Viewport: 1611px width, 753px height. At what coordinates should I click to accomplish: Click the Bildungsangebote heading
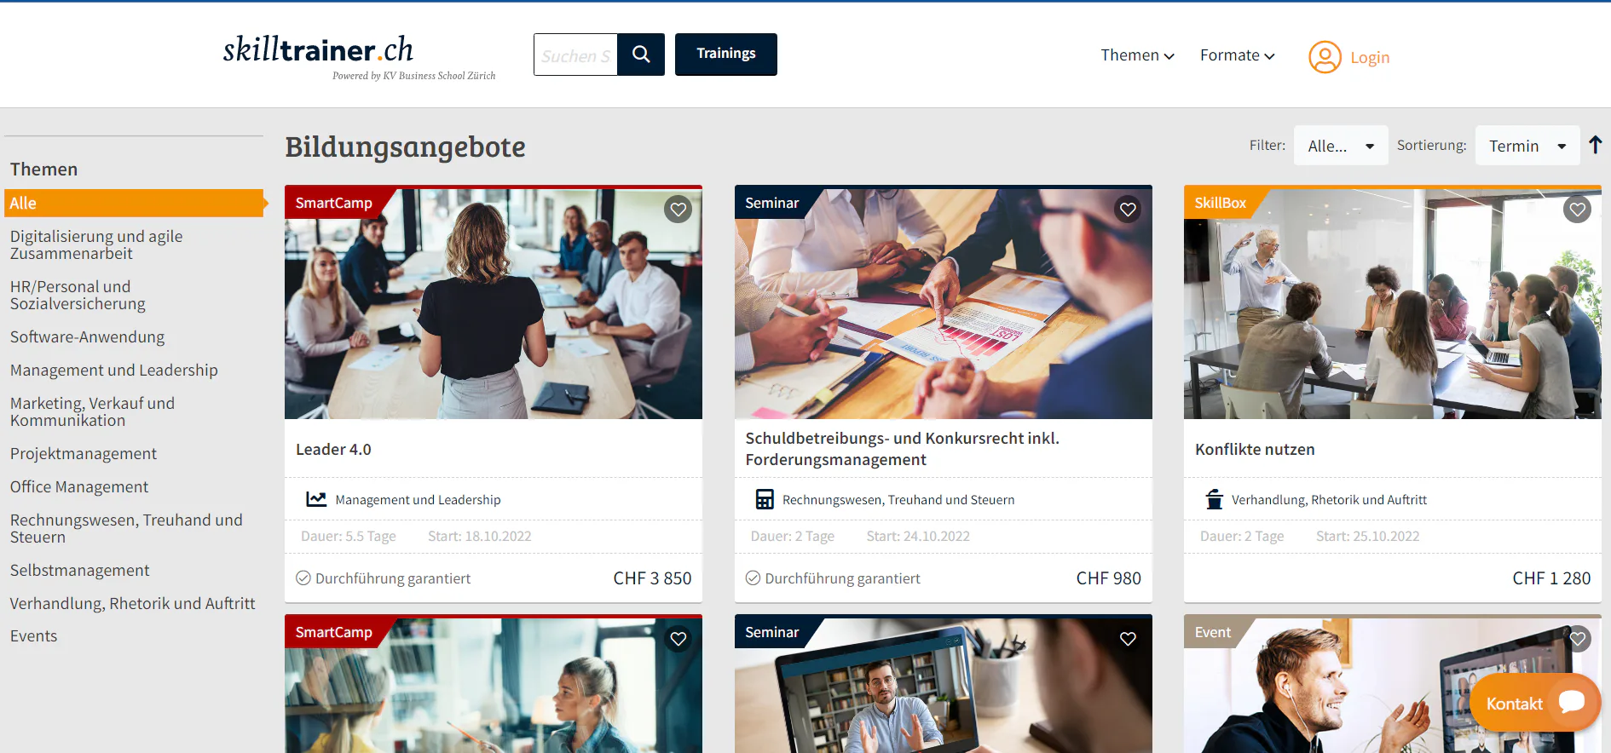point(405,147)
